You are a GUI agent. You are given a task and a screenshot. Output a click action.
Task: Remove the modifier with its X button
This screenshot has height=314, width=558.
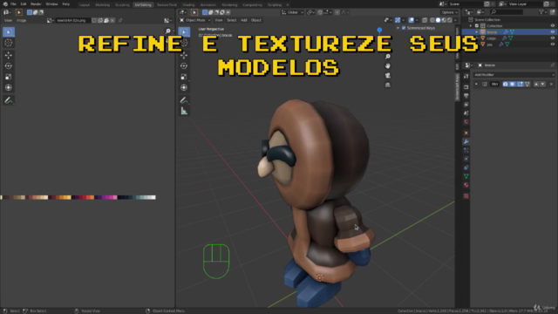click(x=551, y=84)
